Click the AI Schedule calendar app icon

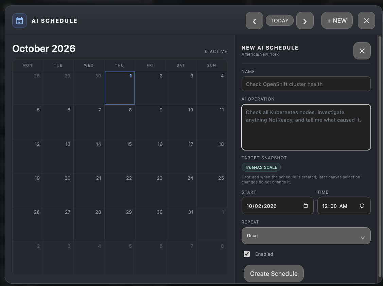pos(20,20)
